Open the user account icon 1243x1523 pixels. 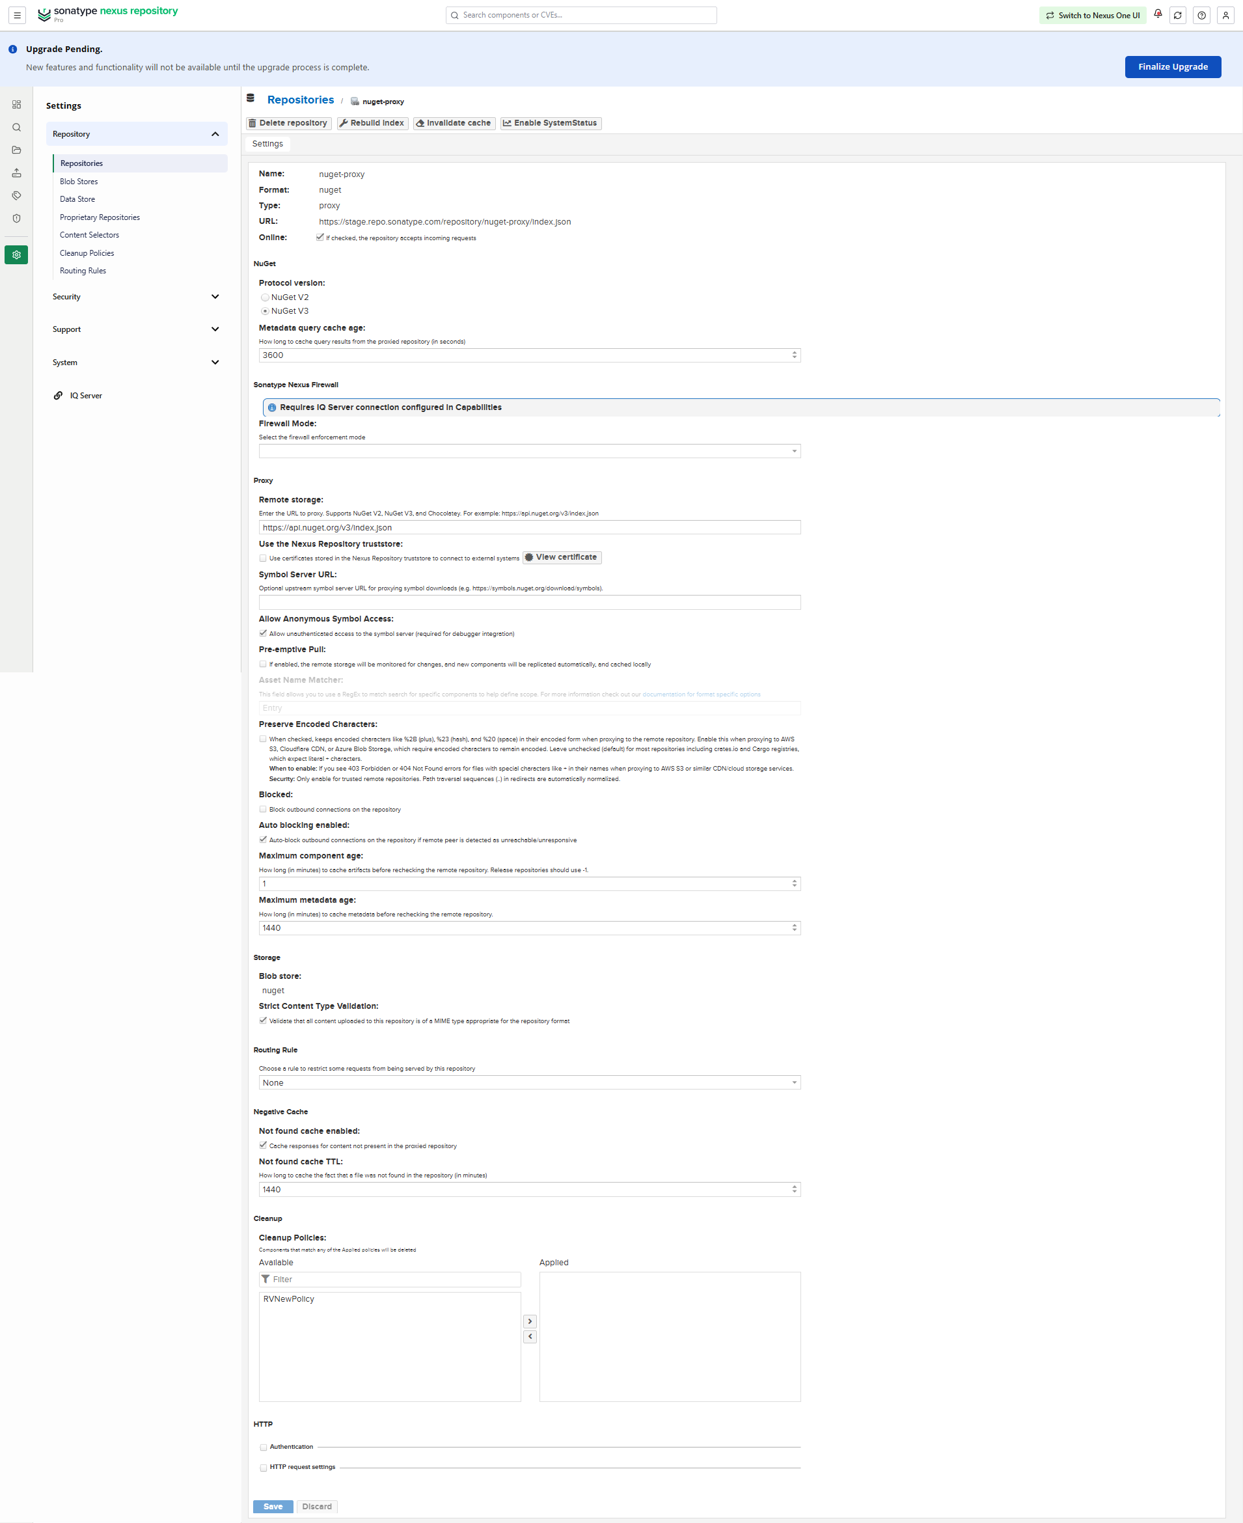click(1226, 15)
